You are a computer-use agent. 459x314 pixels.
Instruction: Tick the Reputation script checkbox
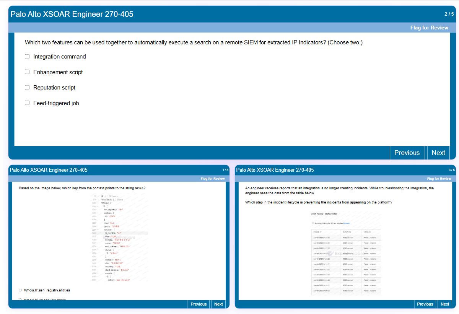click(27, 87)
